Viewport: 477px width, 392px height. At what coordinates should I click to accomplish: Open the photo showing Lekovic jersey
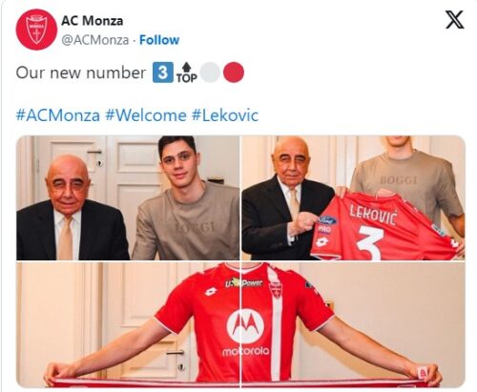tap(353, 197)
